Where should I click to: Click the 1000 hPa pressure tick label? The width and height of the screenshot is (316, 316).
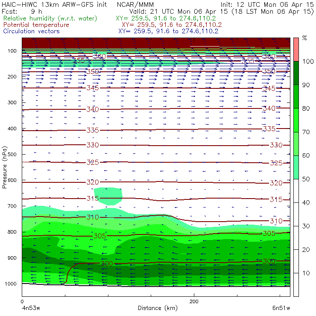click(11, 284)
